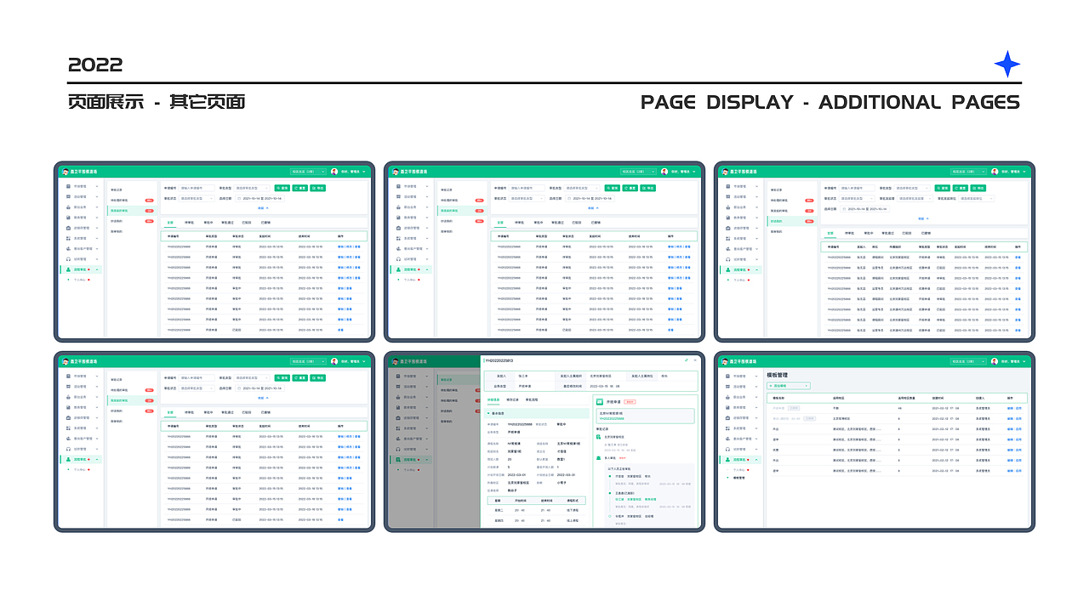Open campus selector in top-right screenshot header

pyautogui.click(x=968, y=172)
